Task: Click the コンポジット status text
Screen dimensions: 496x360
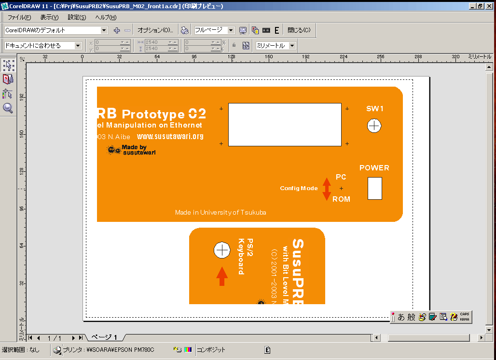Action: 211,349
